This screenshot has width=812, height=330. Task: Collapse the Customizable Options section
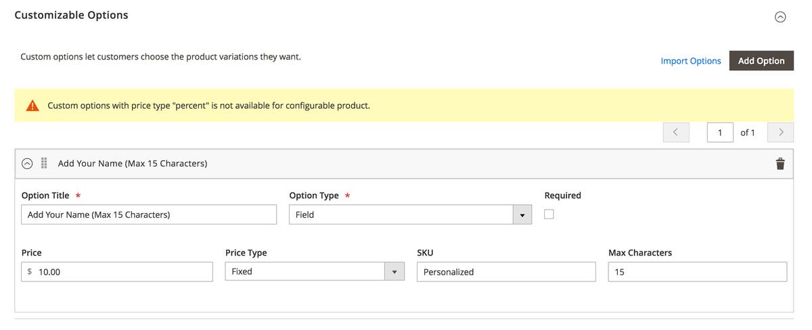pyautogui.click(x=780, y=17)
